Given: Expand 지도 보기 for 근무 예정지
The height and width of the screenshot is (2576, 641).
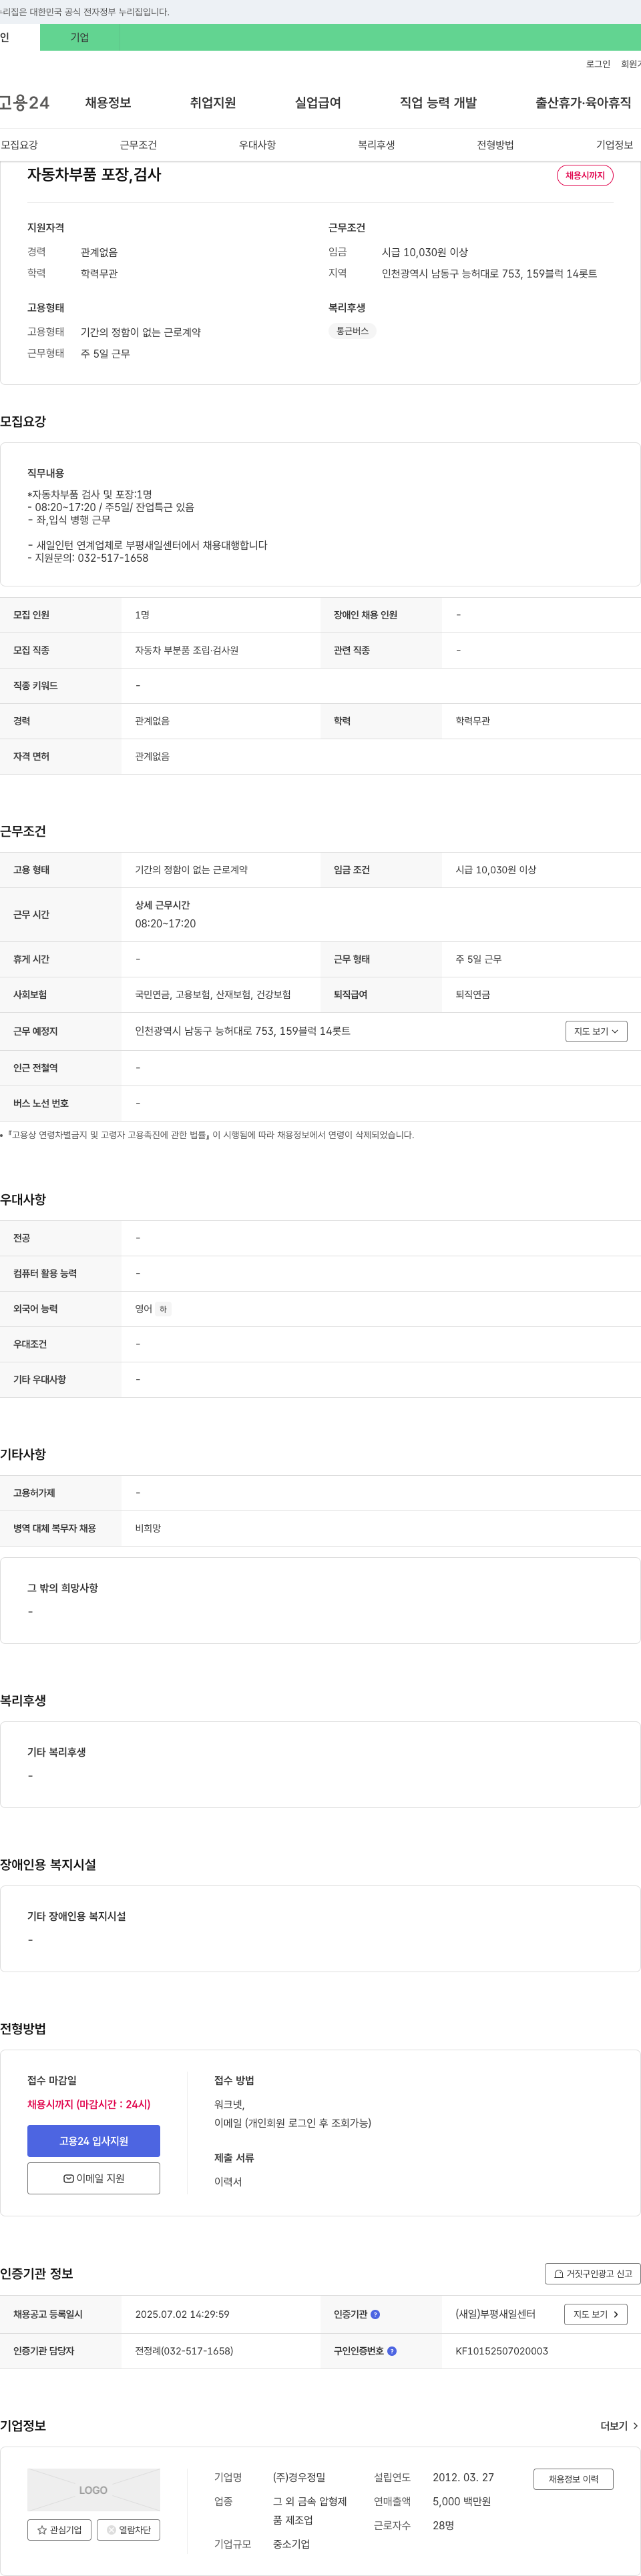Looking at the screenshot, I should tap(596, 1031).
